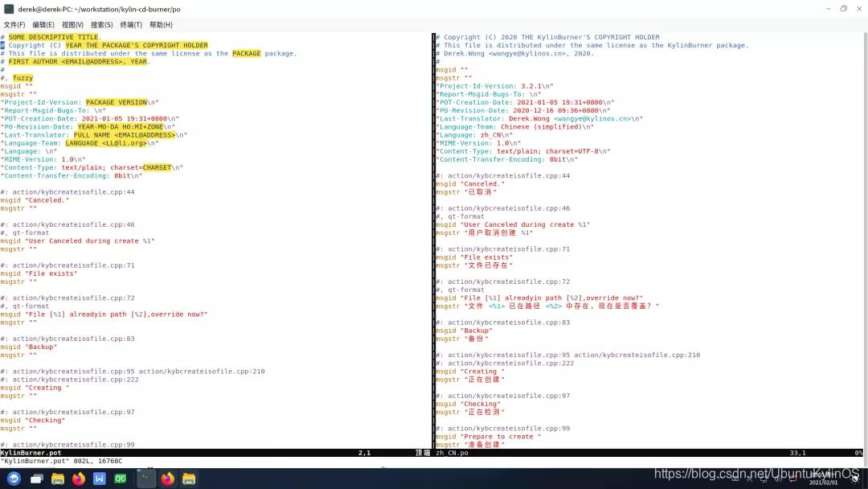Click the msgstr "备份" translation
Image resolution: width=868 pixels, height=489 pixels.
(462, 339)
